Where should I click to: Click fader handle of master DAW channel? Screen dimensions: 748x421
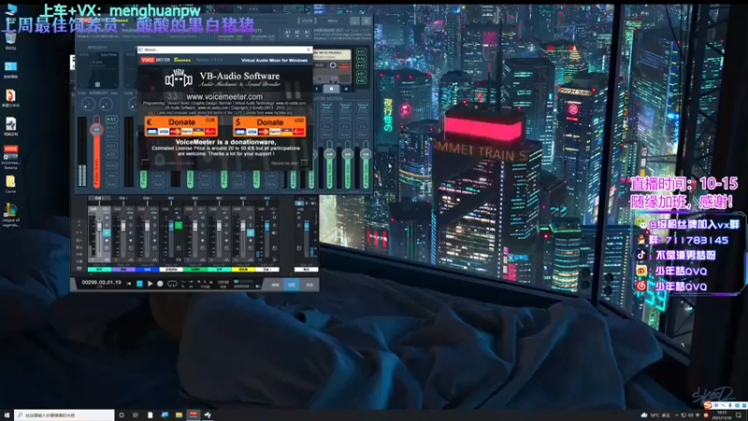tap(307, 225)
